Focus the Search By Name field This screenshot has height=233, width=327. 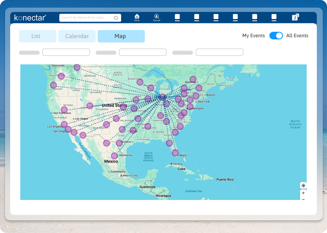pyautogui.click(x=86, y=18)
